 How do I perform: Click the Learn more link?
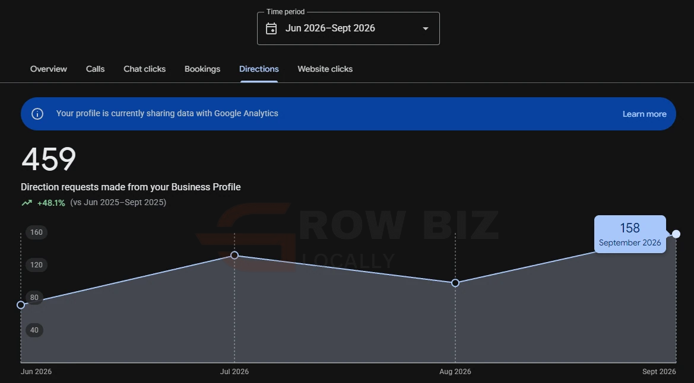[645, 114]
